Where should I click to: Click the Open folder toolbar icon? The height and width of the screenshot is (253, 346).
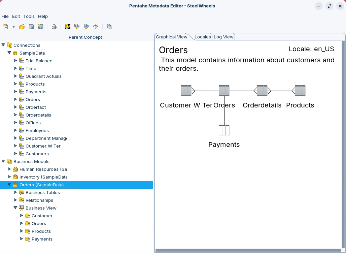(x=22, y=27)
